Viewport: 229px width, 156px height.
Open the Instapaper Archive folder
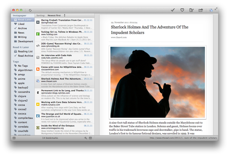(23, 28)
